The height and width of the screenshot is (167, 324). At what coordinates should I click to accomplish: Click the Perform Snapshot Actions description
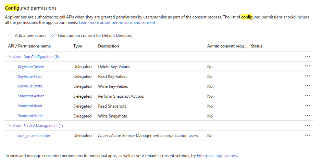[x=121, y=96]
